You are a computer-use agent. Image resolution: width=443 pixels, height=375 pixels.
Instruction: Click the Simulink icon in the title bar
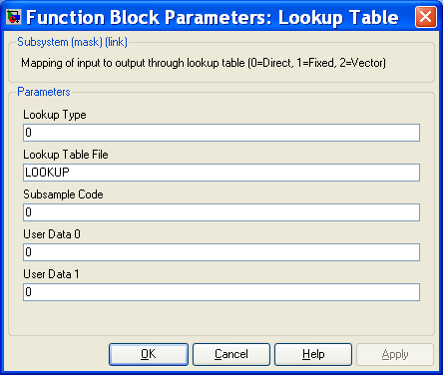[x=14, y=17]
